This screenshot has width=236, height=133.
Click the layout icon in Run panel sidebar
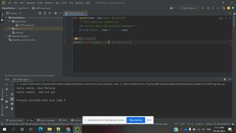point(7,102)
